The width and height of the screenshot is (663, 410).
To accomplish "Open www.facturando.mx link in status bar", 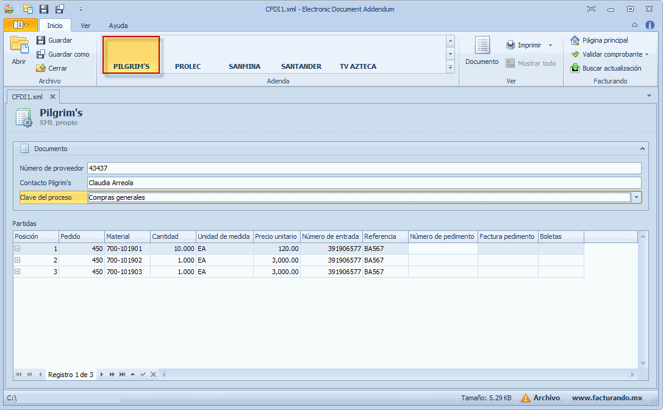I will (x=607, y=398).
